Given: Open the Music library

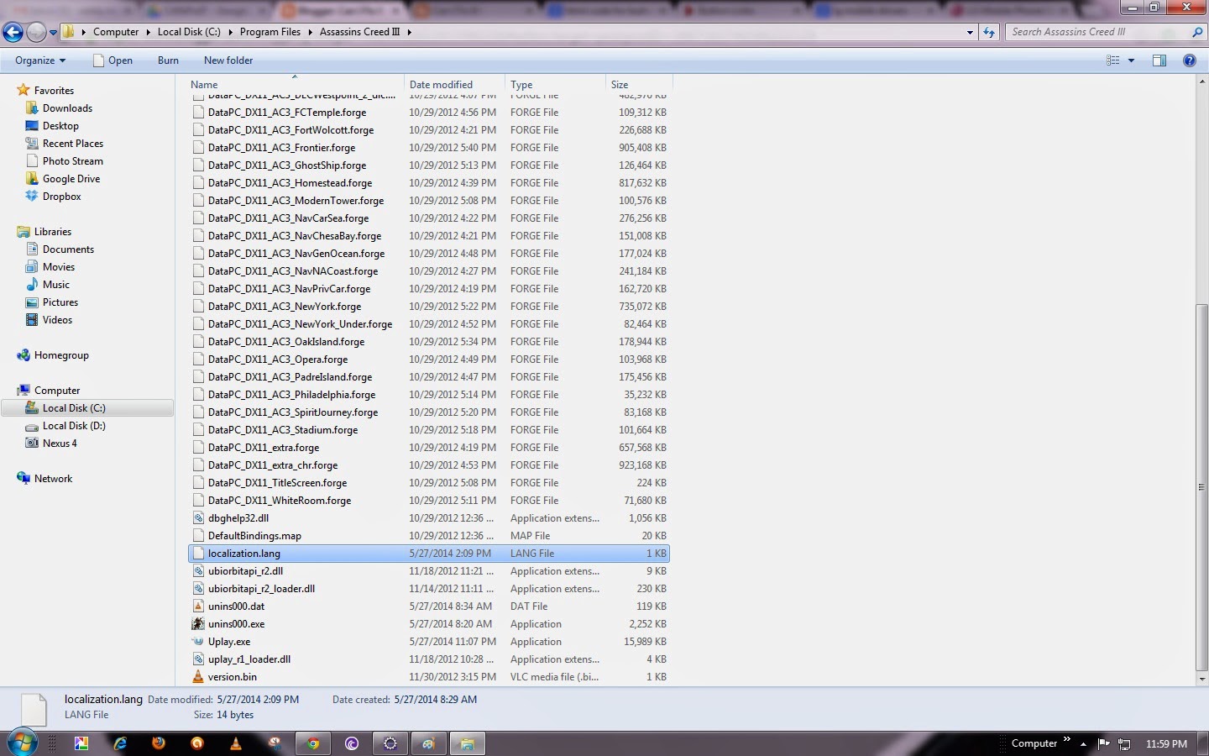Looking at the screenshot, I should point(55,285).
